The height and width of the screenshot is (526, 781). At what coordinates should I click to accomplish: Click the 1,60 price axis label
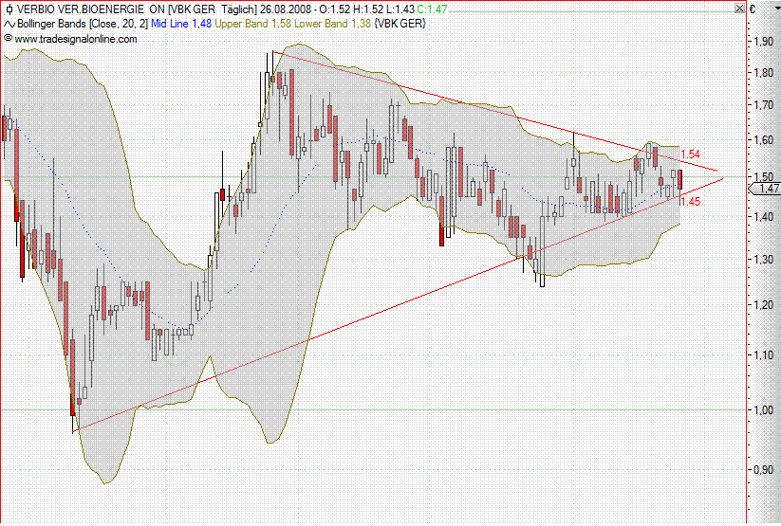point(763,140)
